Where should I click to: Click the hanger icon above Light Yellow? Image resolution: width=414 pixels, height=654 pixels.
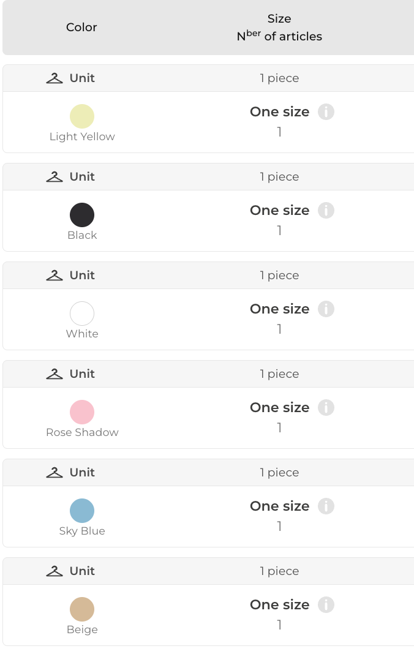click(x=55, y=78)
